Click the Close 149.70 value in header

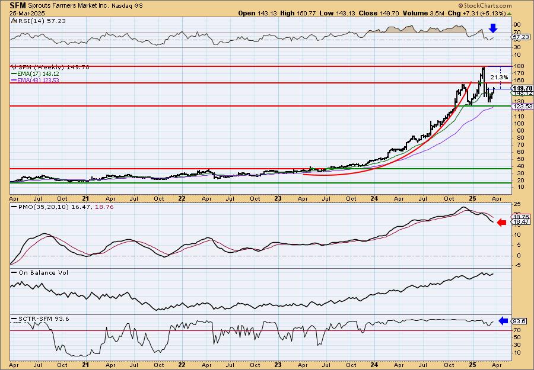pyautogui.click(x=378, y=13)
